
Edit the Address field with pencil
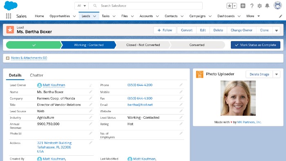[90, 143]
